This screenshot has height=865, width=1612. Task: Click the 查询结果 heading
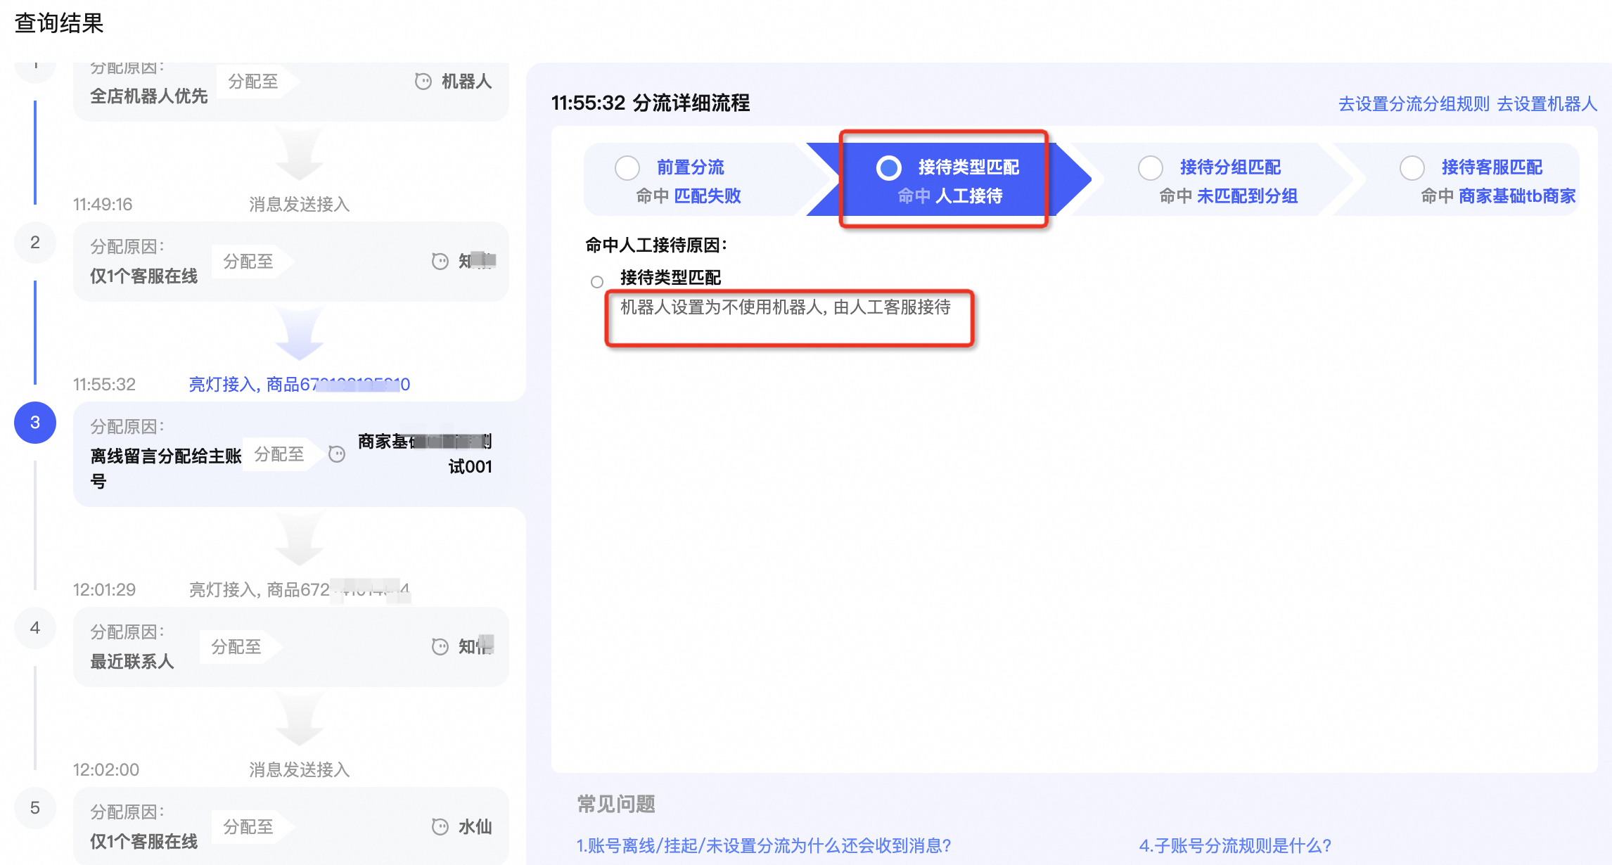(59, 23)
